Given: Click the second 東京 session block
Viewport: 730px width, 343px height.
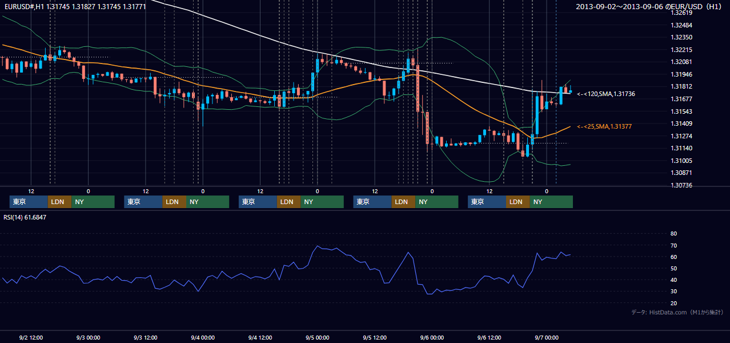Looking at the screenshot, I should 143,202.
